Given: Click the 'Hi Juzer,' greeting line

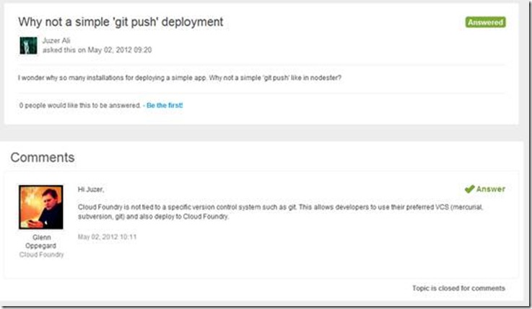Looking at the screenshot, I should pos(91,189).
